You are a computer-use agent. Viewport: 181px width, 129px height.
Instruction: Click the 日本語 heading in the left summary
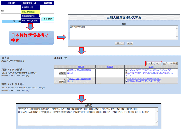(5, 58)
